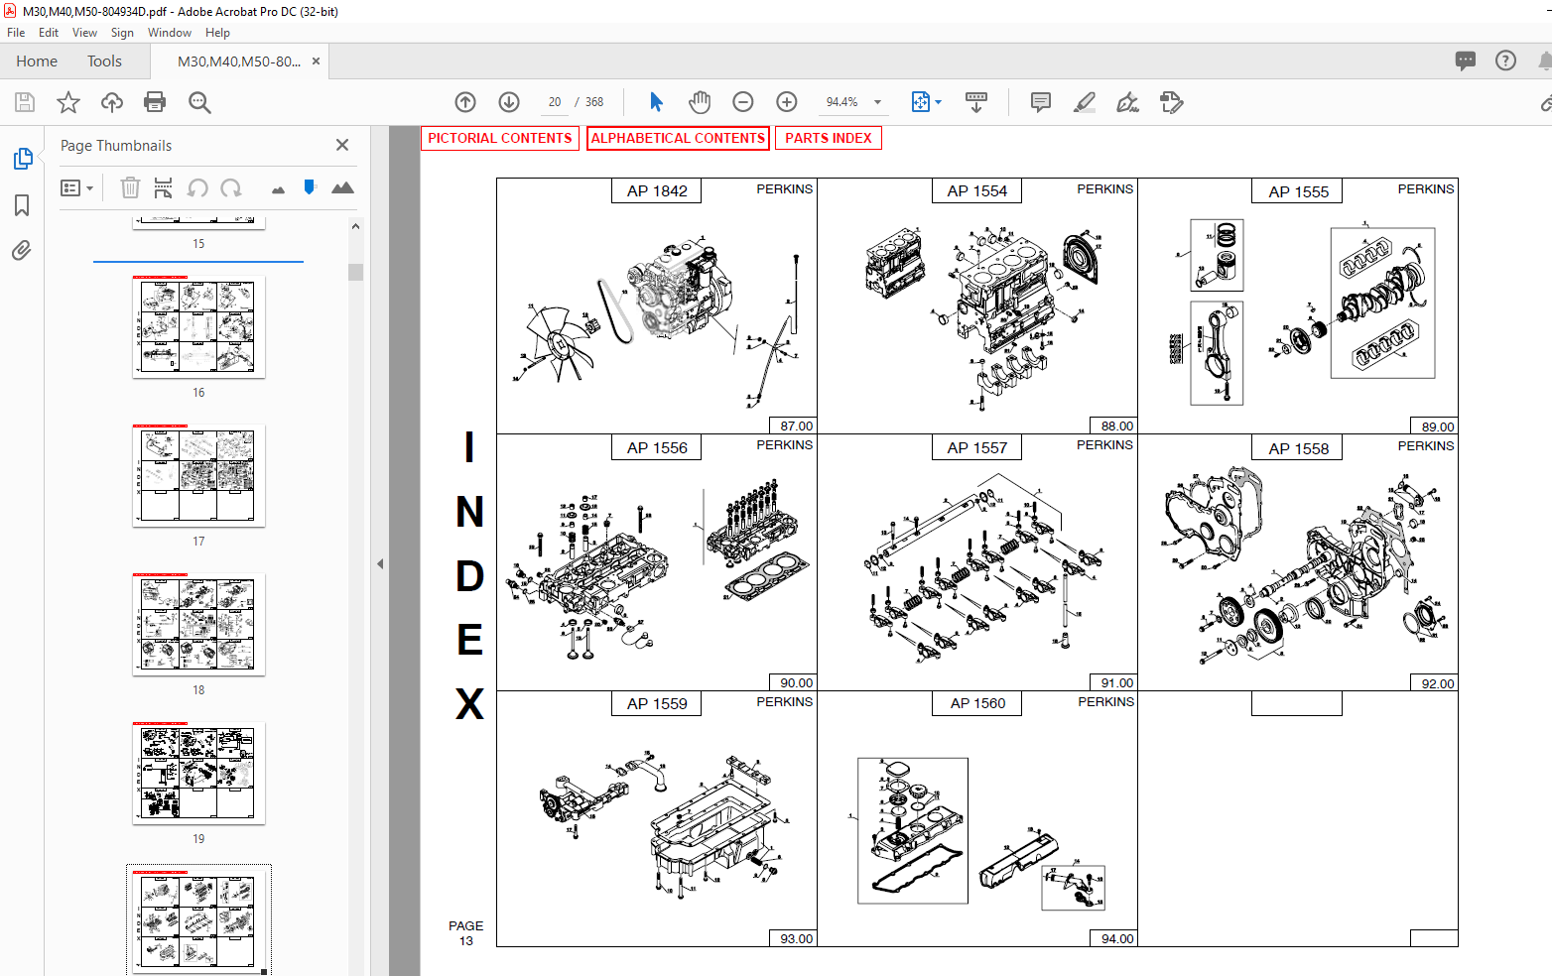Open the find text magnifier tool
This screenshot has width=1552, height=976.
(199, 102)
